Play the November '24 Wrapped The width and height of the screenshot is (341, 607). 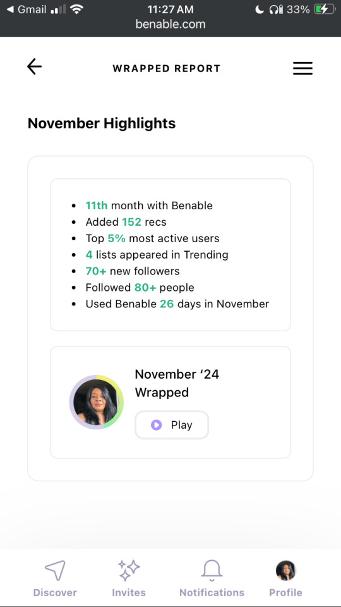172,425
